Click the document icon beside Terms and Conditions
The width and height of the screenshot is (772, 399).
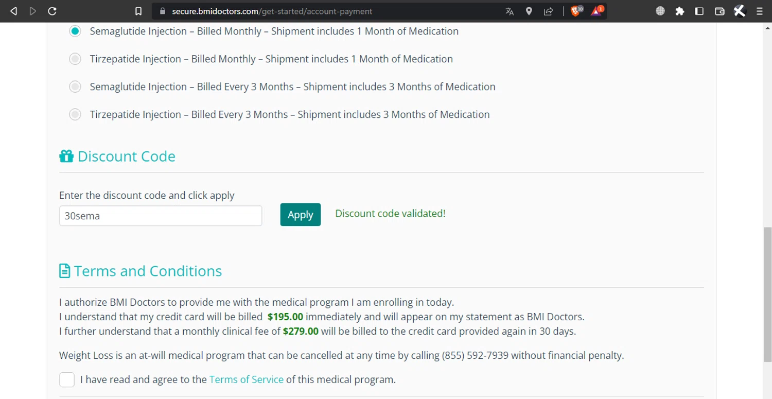[64, 271]
